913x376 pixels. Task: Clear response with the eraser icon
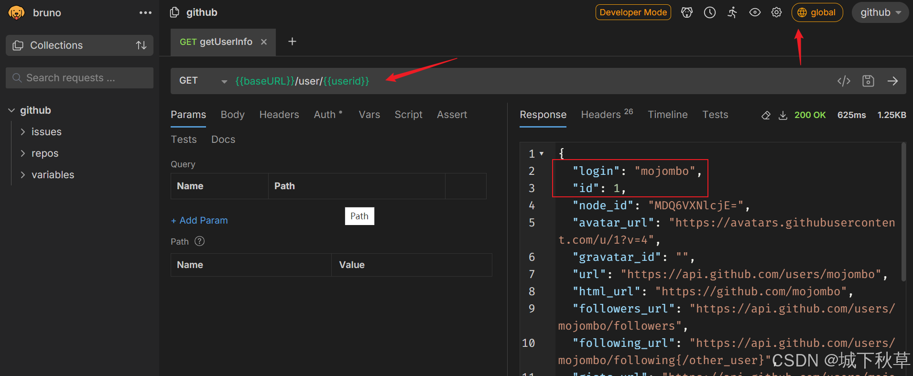766,115
